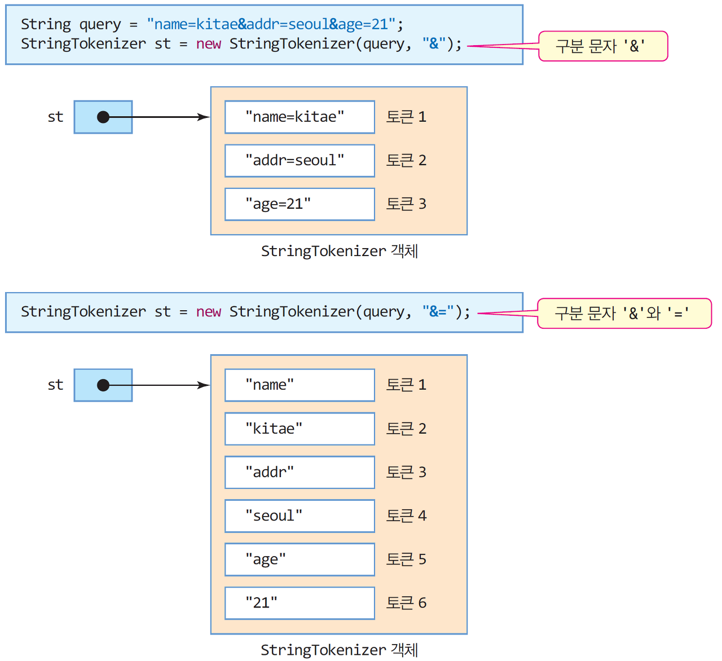Click the callout "구분 문자 '&'와 '='"
The image size is (722, 661).
pyautogui.click(x=624, y=314)
